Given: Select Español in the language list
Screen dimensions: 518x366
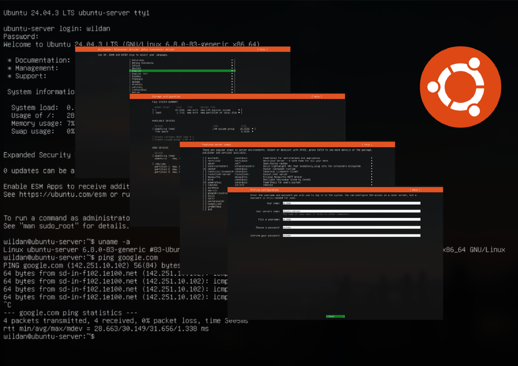Looking at the screenshot, I should pos(182,76).
